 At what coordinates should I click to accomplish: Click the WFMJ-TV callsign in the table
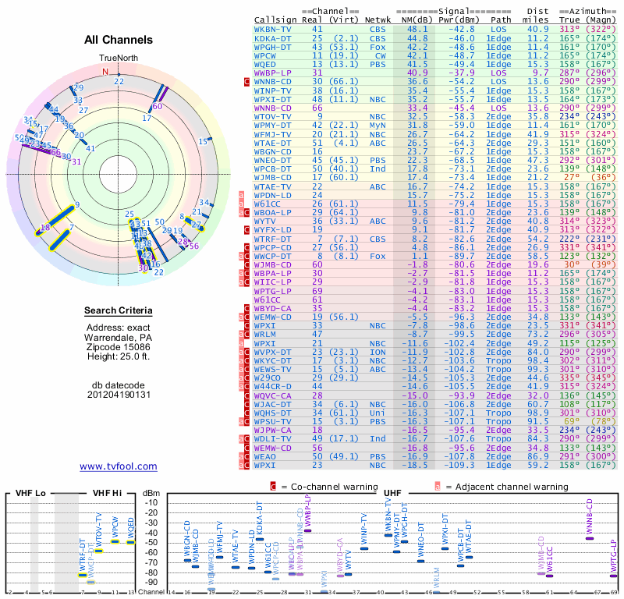tap(272, 134)
